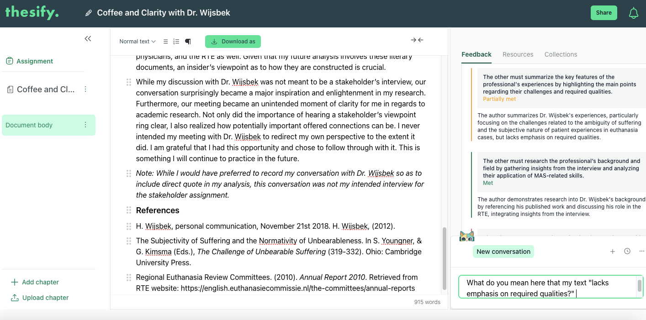This screenshot has width=646, height=320.
Task: Open options menu for Coffee and Cl... document
Action: (85, 89)
